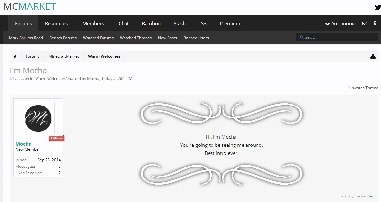Select the Forums tab
Screen dimensions: 381x202
(x=23, y=24)
